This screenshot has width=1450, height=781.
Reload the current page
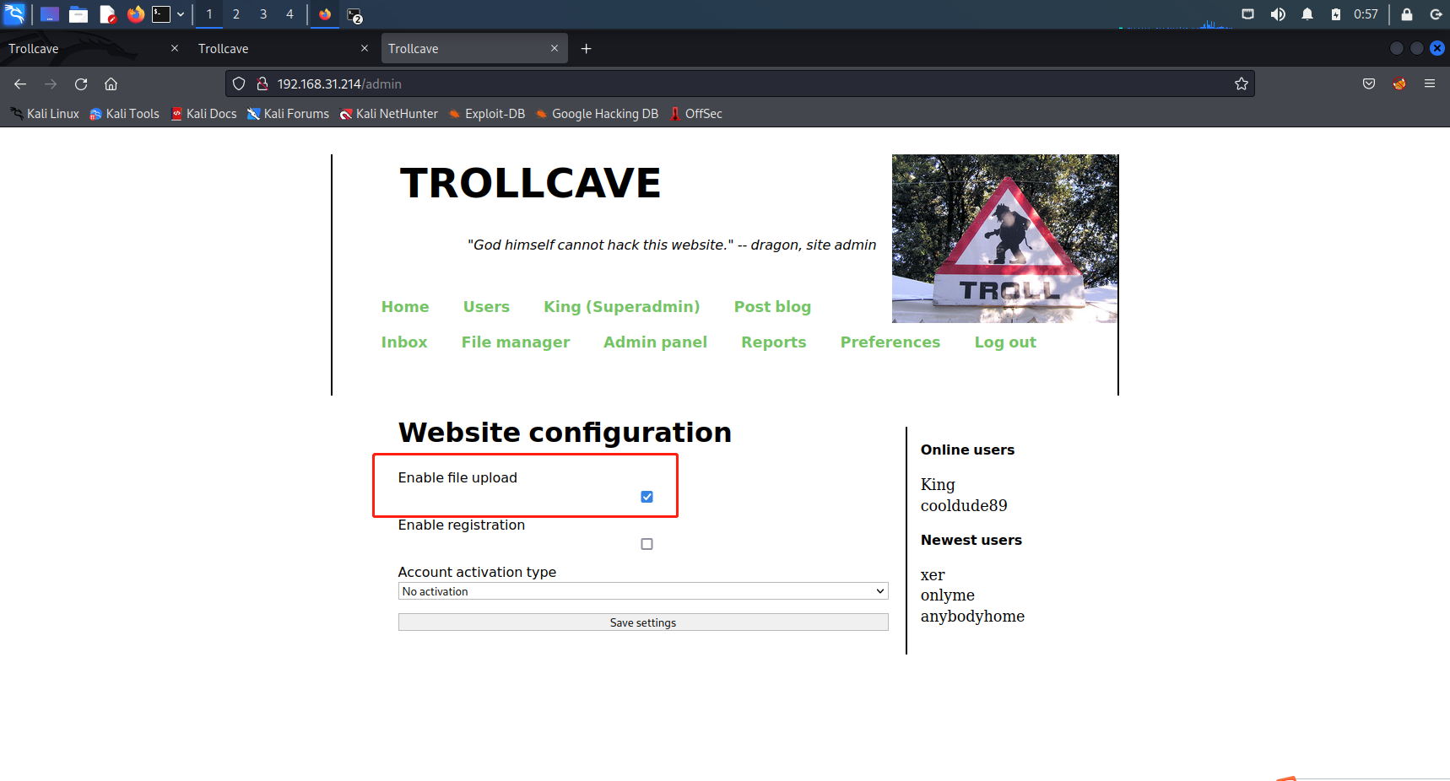(x=81, y=83)
